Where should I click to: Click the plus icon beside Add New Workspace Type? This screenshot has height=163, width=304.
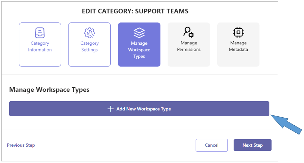point(110,109)
